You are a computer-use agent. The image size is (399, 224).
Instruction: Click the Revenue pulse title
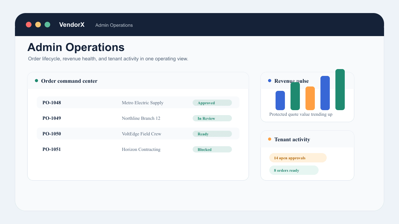[x=291, y=81]
